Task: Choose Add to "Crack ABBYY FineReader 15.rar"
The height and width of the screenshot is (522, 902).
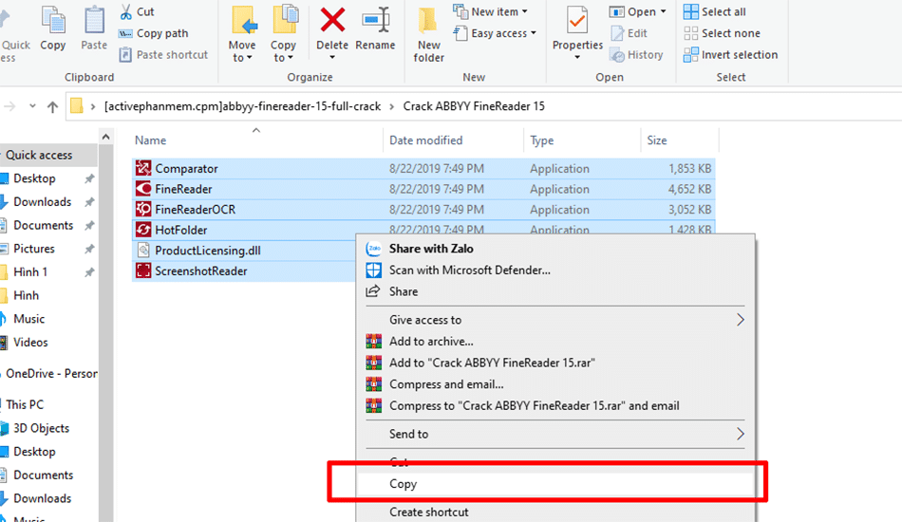Action: click(x=492, y=363)
